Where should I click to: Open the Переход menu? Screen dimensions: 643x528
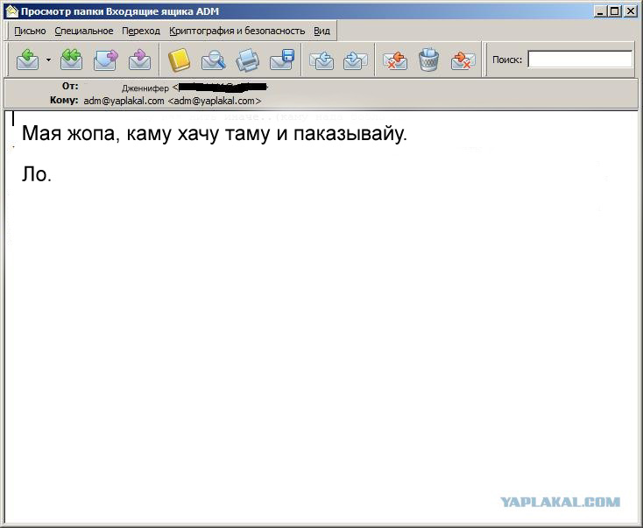click(x=141, y=32)
